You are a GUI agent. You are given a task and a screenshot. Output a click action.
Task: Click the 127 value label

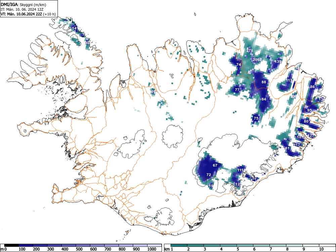pyautogui.click(x=310, y=136)
